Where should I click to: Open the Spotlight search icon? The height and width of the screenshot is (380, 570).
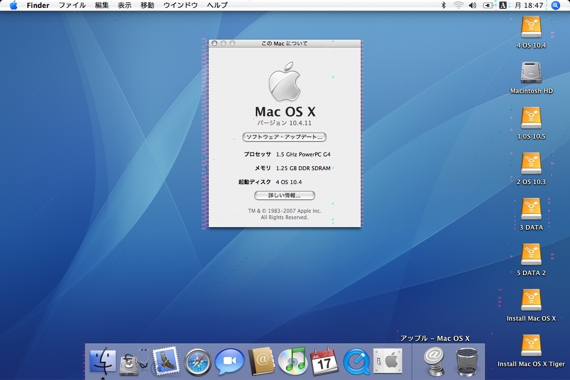pyautogui.click(x=556, y=5)
